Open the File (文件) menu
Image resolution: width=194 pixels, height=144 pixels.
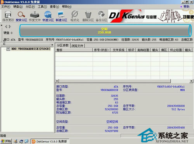click(6, 7)
